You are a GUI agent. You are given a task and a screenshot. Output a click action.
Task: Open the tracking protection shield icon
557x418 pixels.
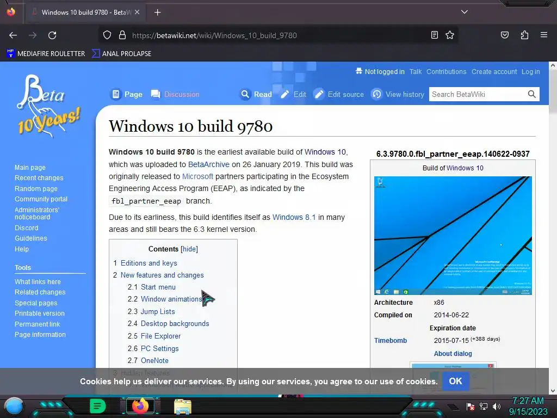[x=107, y=35]
